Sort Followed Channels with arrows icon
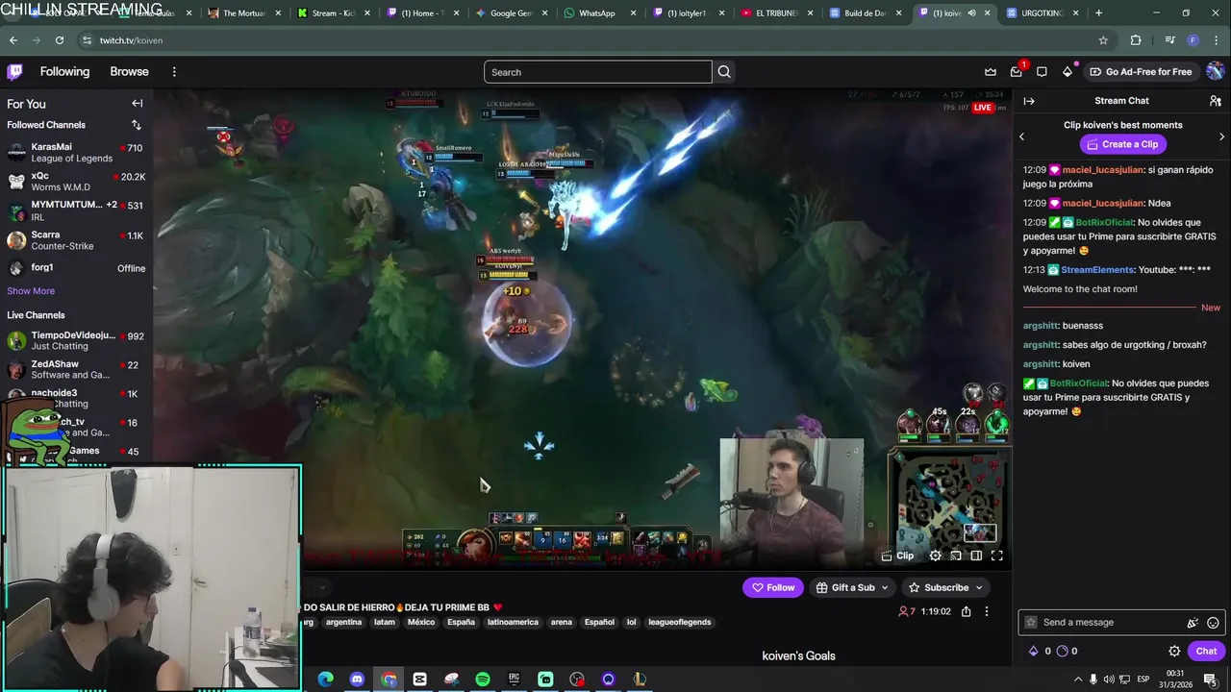This screenshot has width=1231, height=692. (136, 125)
